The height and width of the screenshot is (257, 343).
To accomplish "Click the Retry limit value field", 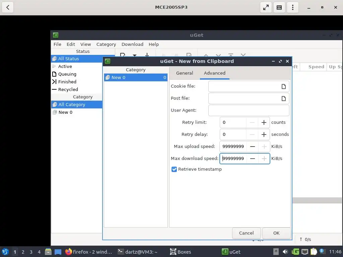I will point(233,122).
